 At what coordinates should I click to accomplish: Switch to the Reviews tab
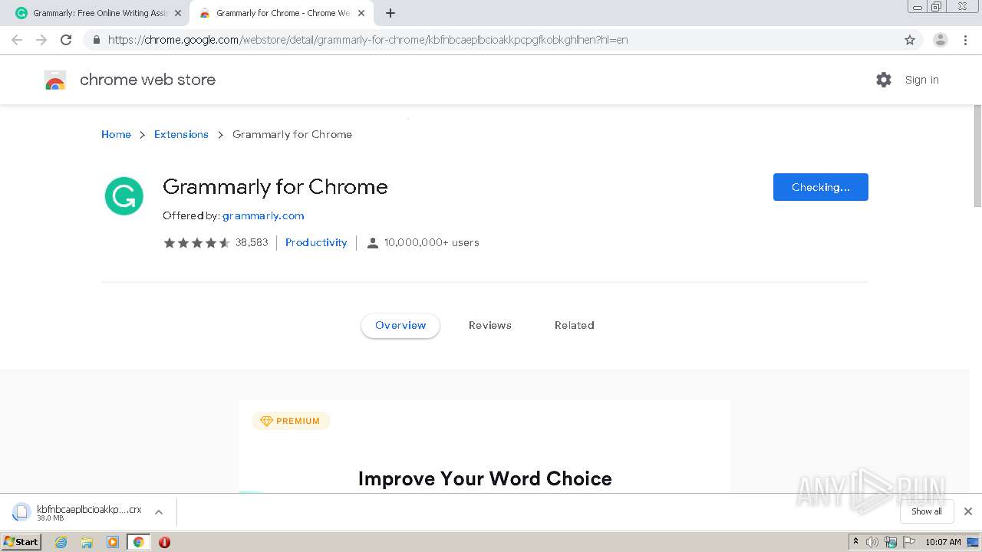[490, 325]
